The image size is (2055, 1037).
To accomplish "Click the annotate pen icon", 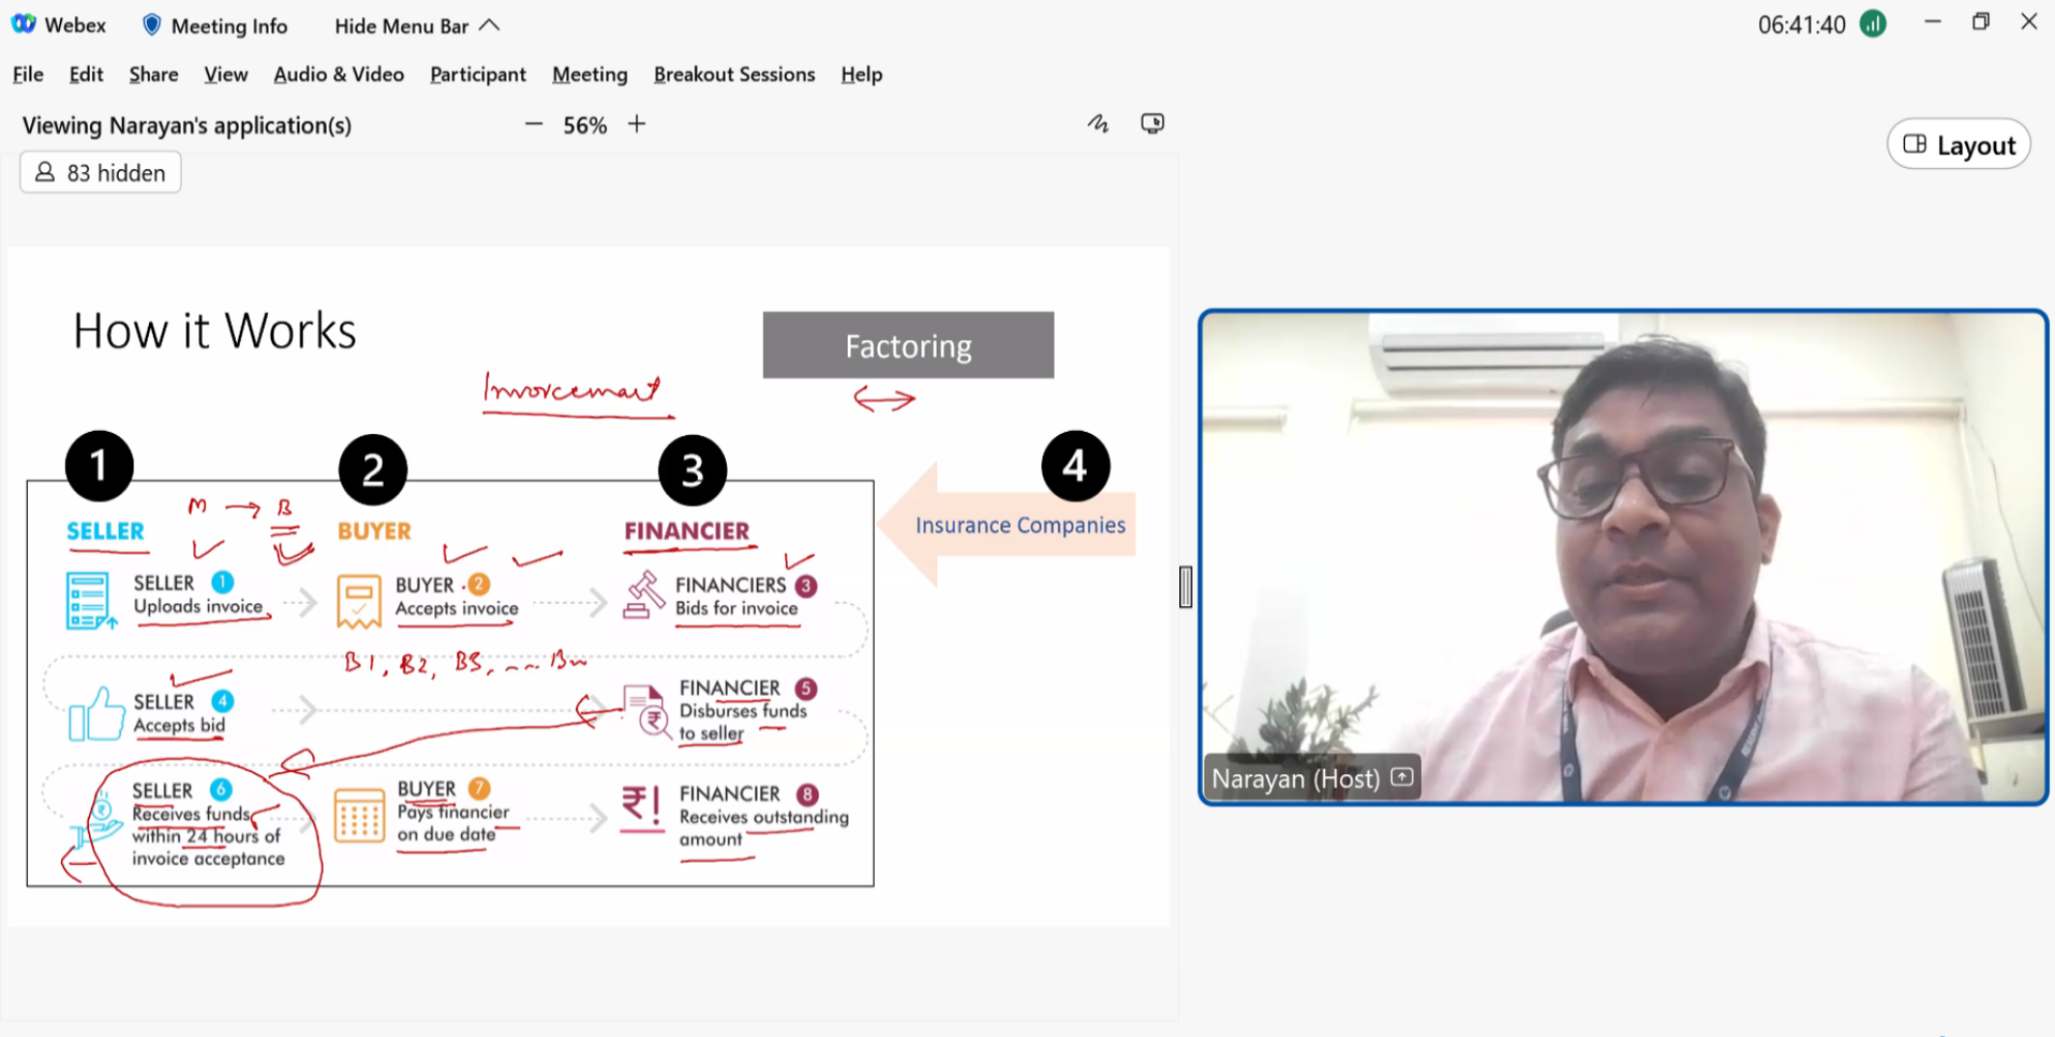I will (1097, 124).
